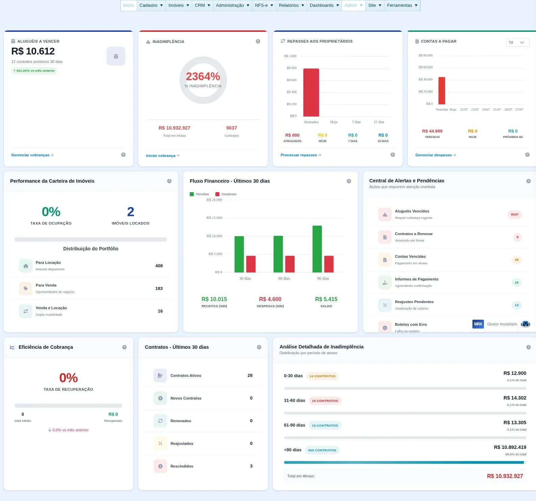Click the Rescindidos cancel icon
Screen dimensions: 536x501
[x=160, y=466]
